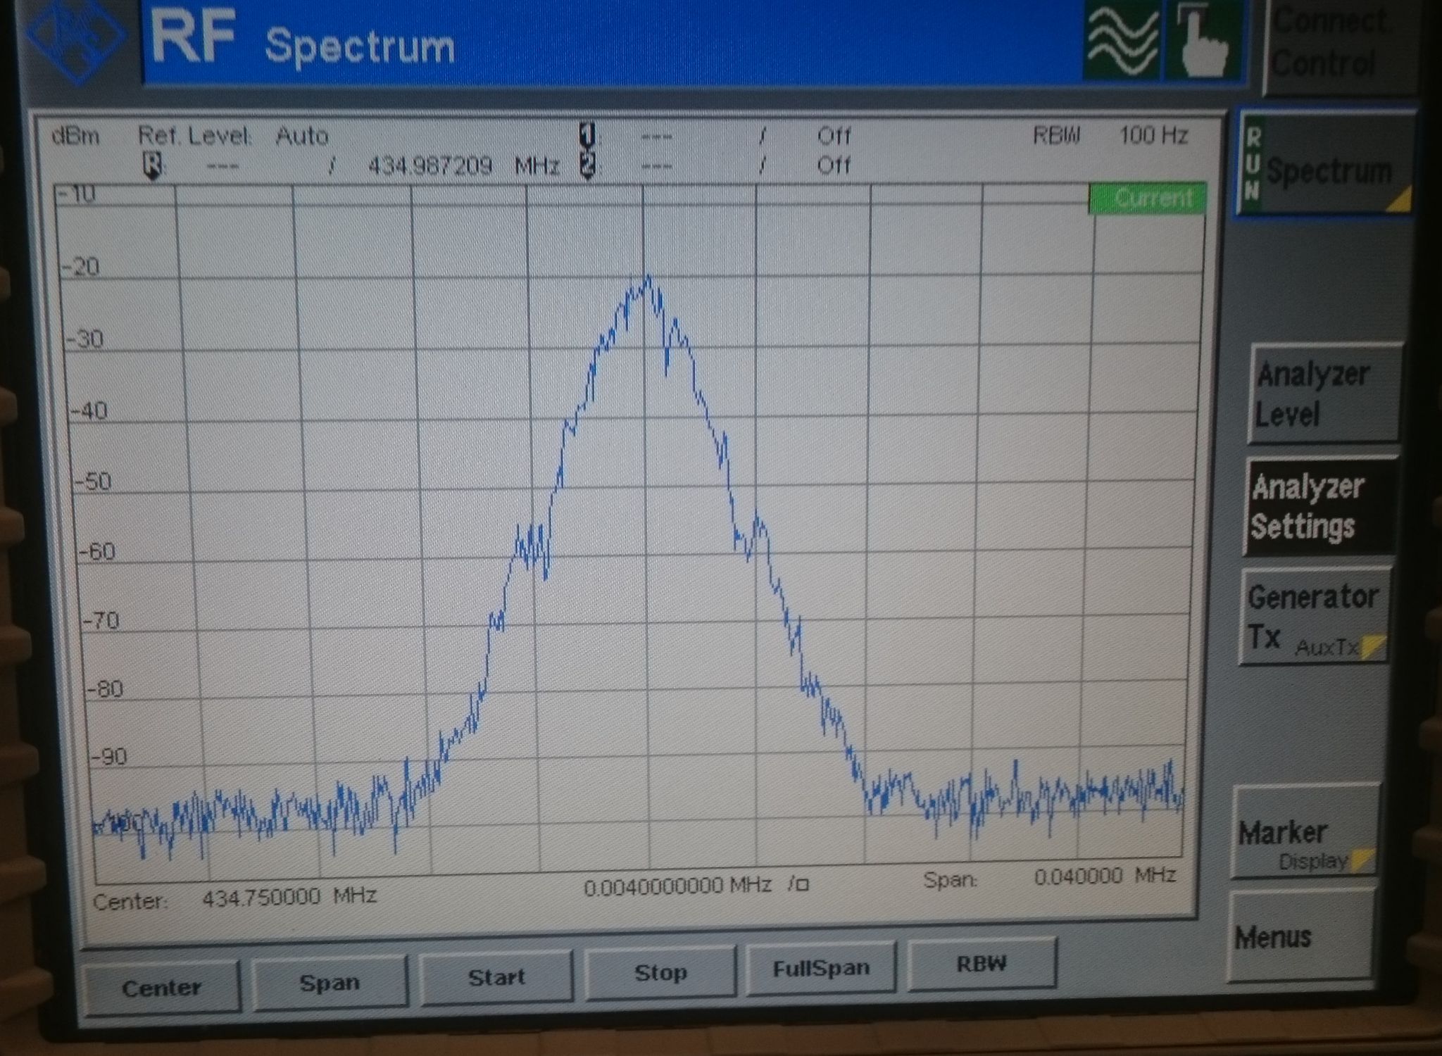1442x1056 pixels.
Task: Click the RBW 100 Hz value field
Action: pos(1153,135)
